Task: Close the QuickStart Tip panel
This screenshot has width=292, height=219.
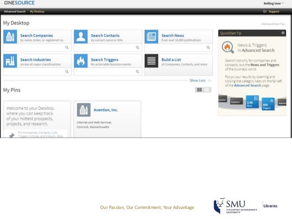Action: click(283, 33)
